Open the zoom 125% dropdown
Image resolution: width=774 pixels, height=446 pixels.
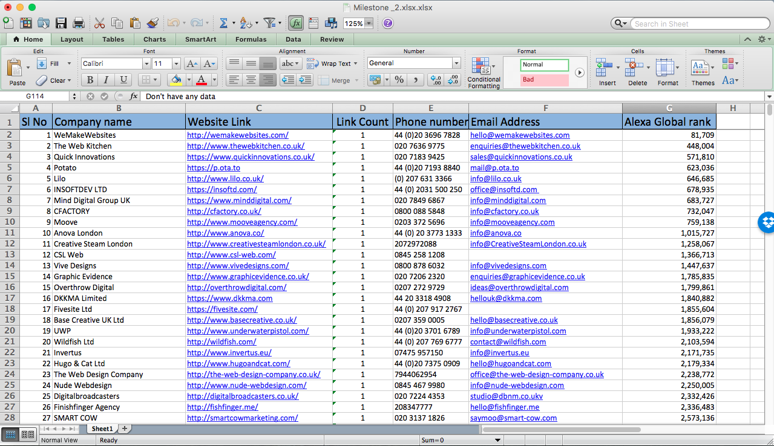click(369, 24)
